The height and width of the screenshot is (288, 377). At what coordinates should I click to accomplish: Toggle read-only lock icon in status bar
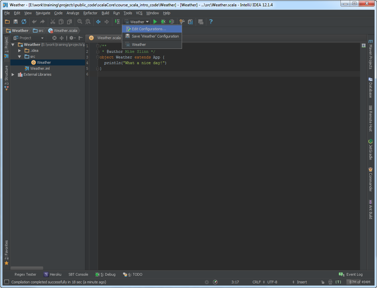click(323, 282)
